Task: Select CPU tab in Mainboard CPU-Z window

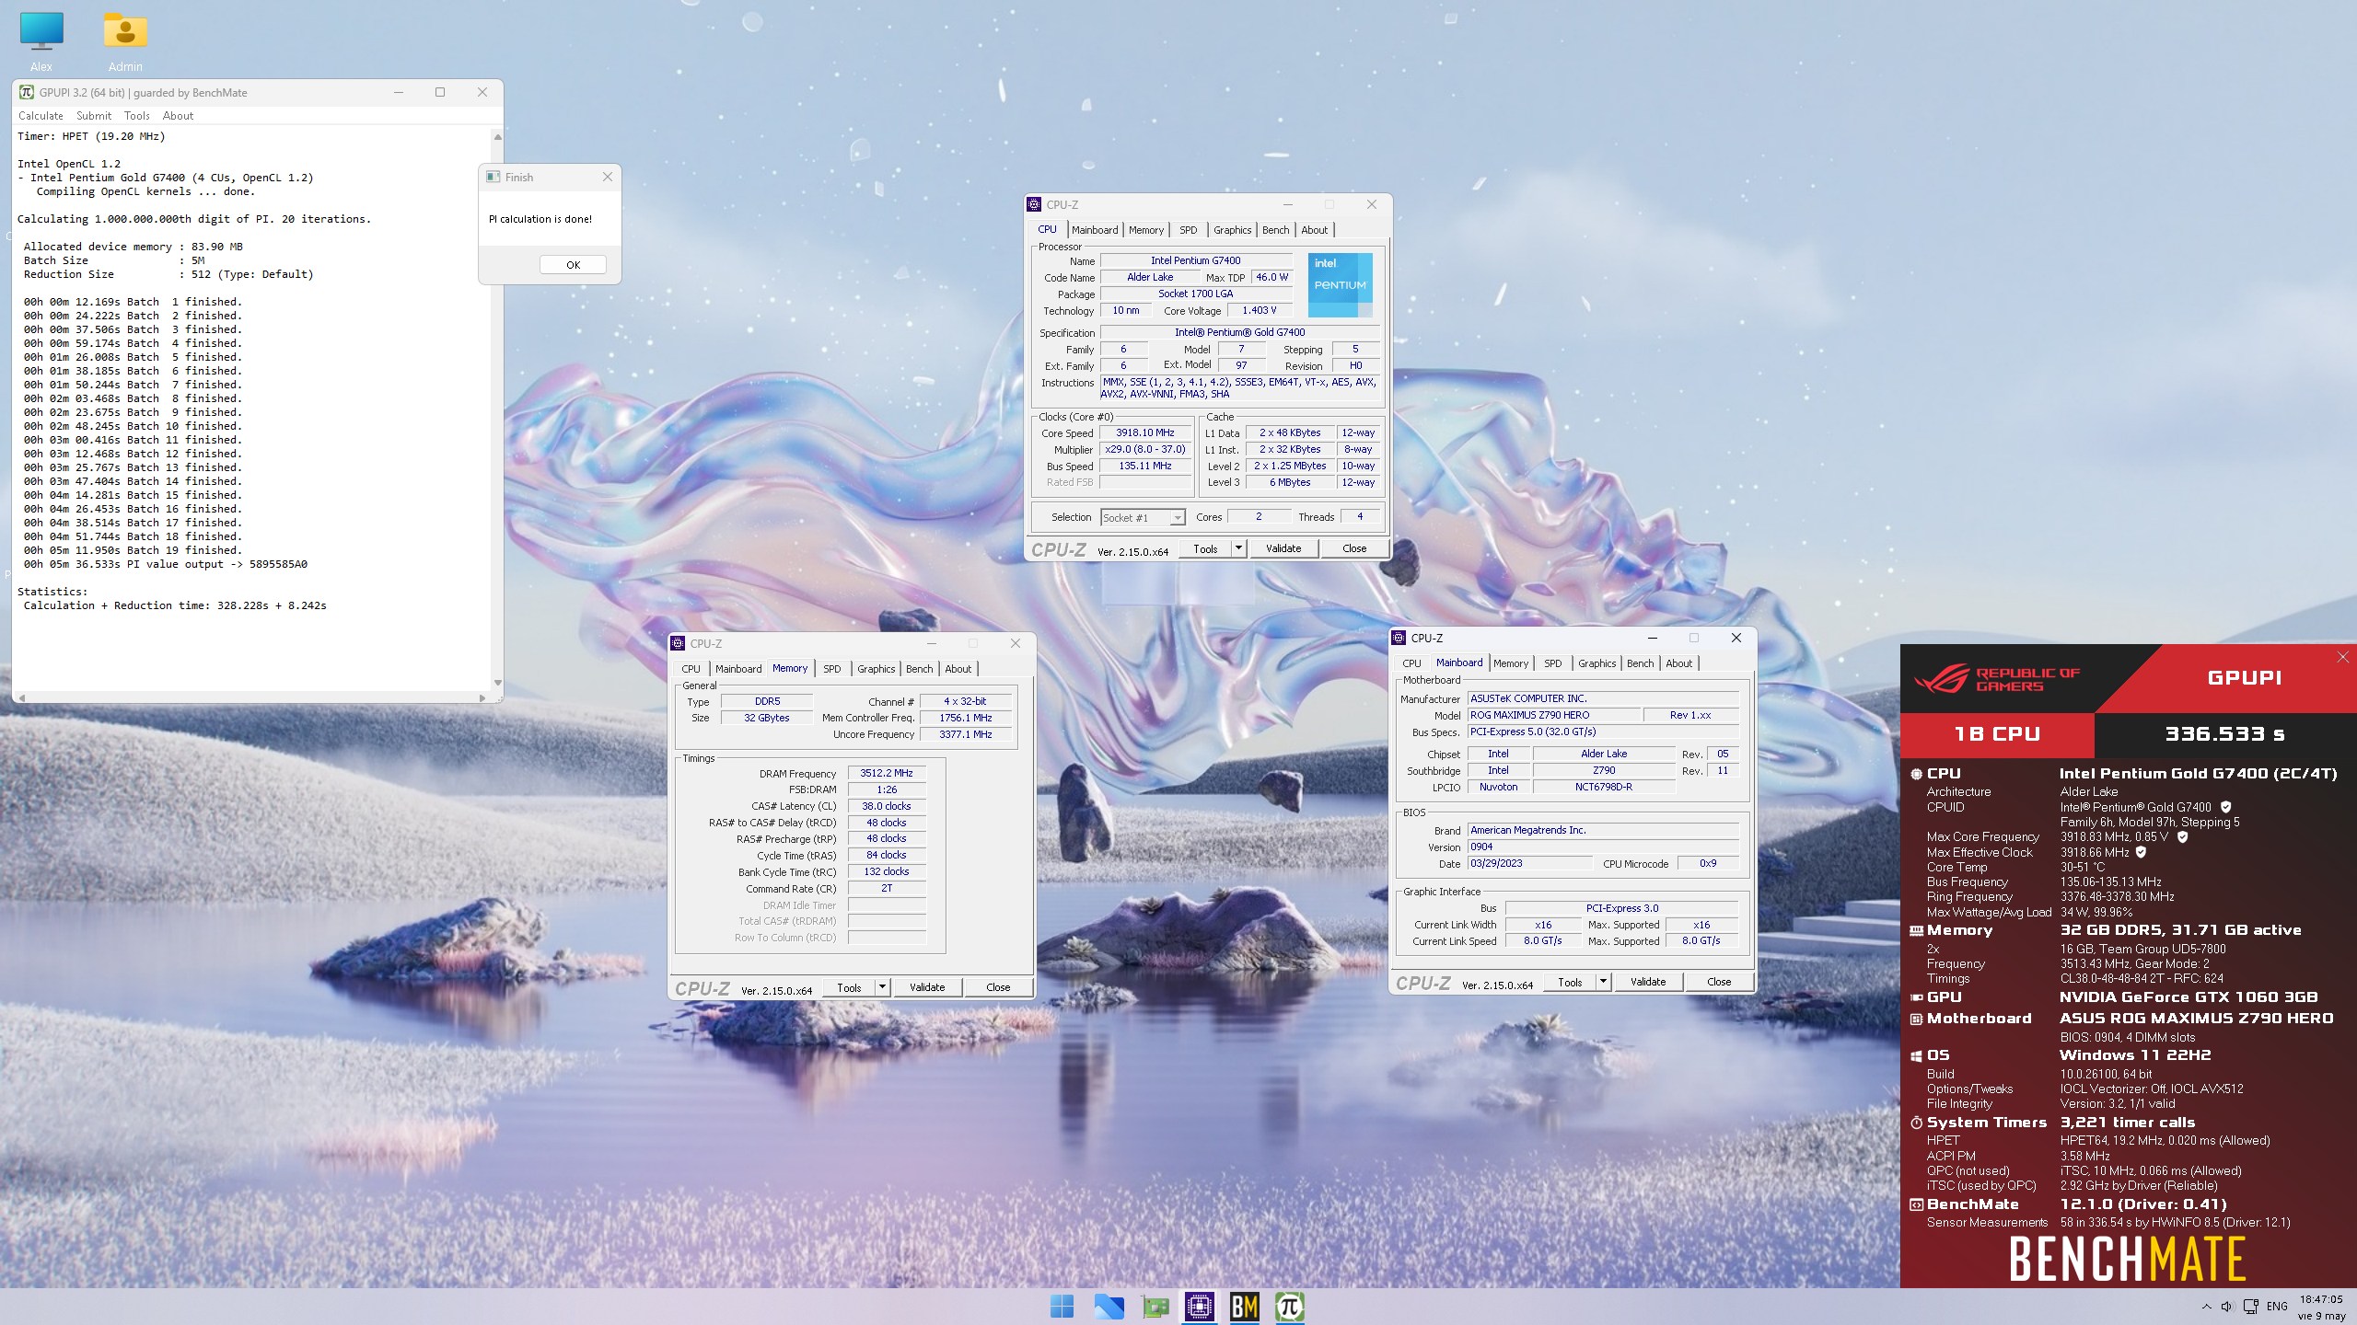Action: (x=1411, y=663)
